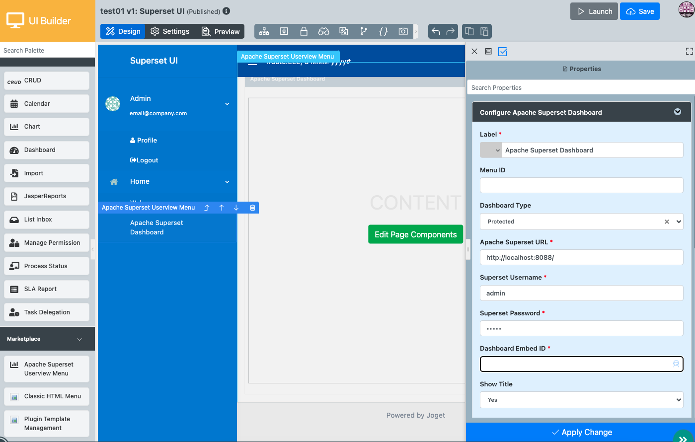Select the SLA Report palette element
Viewport: 695px width, 442px height.
coord(47,289)
